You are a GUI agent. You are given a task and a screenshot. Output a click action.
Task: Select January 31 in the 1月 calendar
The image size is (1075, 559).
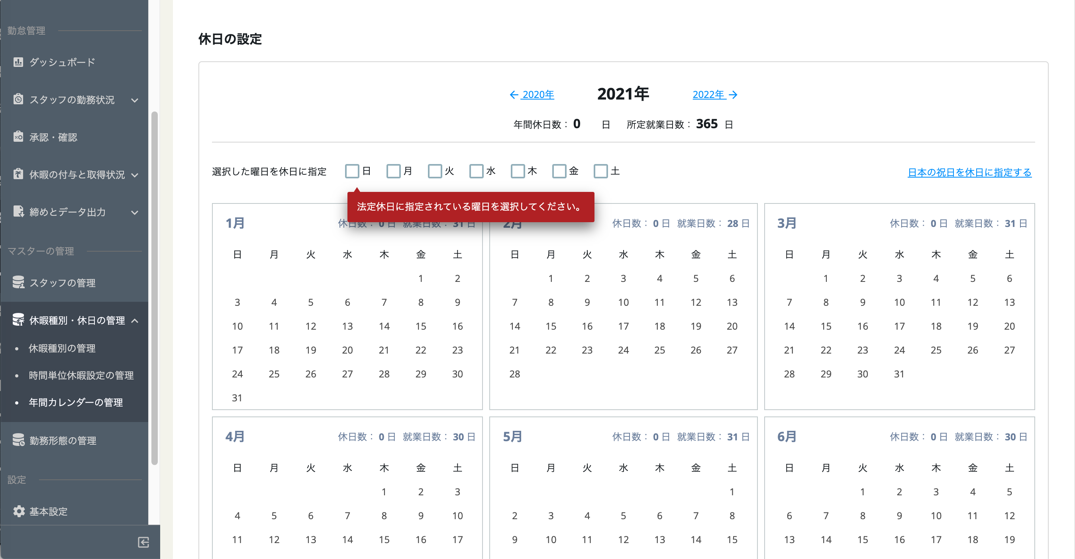tap(237, 398)
